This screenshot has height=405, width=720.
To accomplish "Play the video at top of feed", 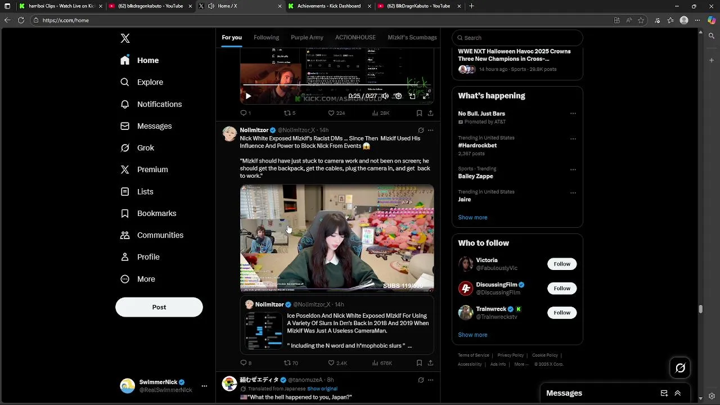I will pos(248,96).
